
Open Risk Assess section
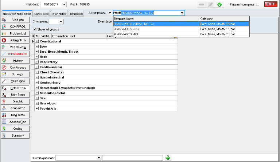click(x=15, y=68)
